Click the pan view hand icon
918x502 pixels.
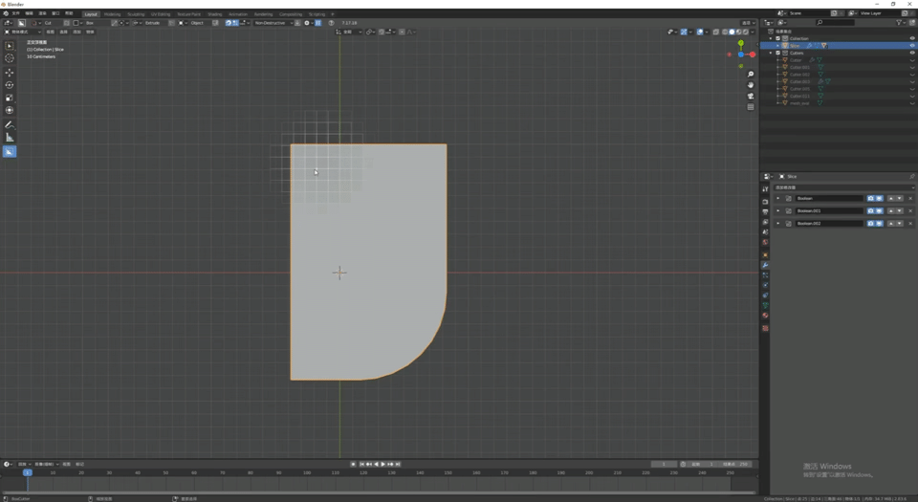pyautogui.click(x=751, y=85)
